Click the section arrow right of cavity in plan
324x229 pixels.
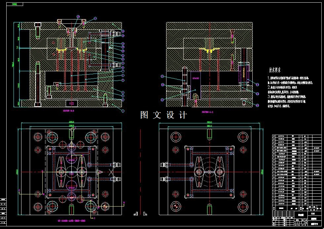point(100,172)
